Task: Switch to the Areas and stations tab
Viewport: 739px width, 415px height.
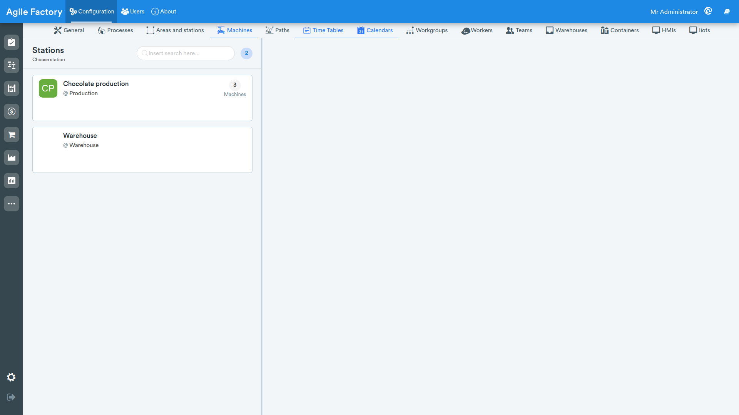Action: [175, 30]
